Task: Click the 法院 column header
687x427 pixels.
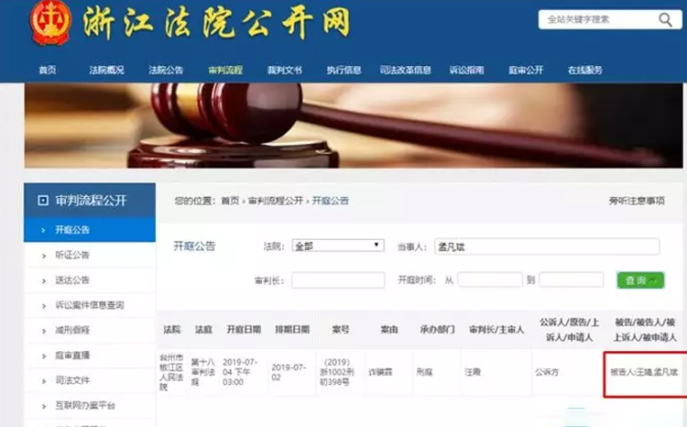Action: point(172,329)
